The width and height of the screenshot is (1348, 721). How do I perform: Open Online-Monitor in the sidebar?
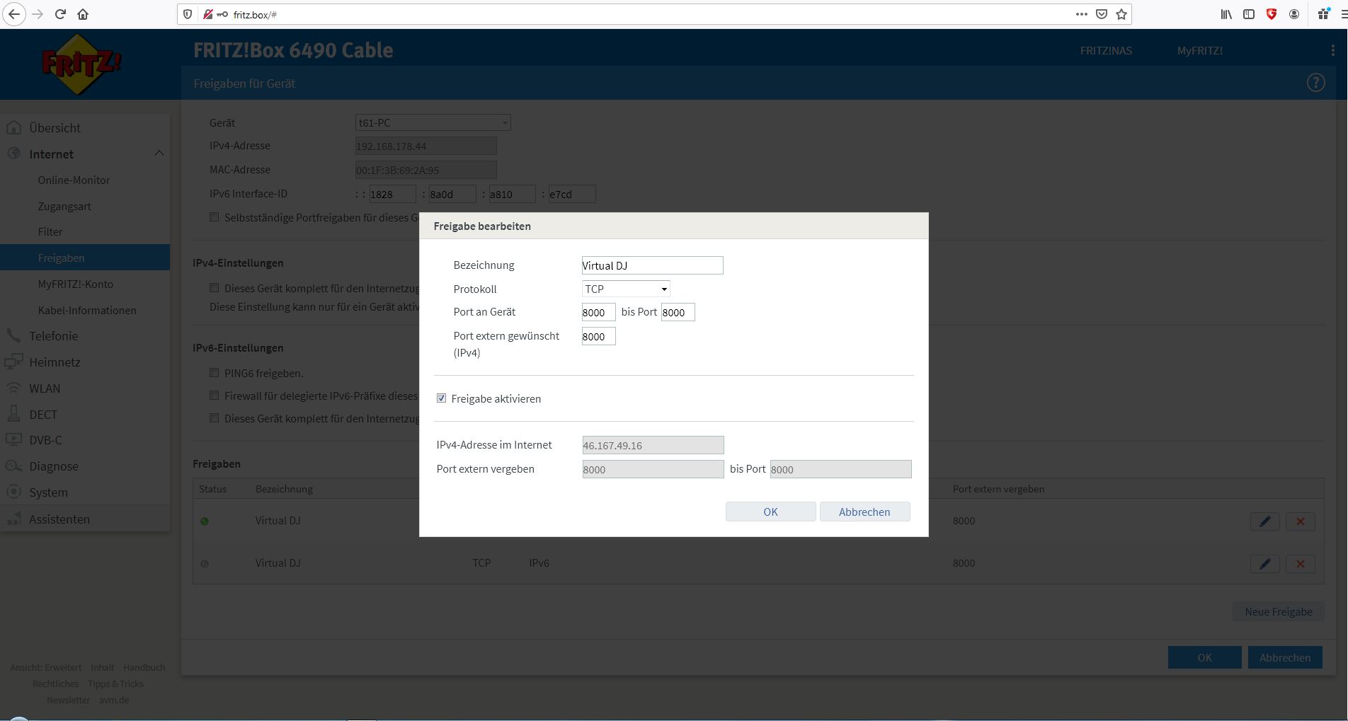point(74,180)
